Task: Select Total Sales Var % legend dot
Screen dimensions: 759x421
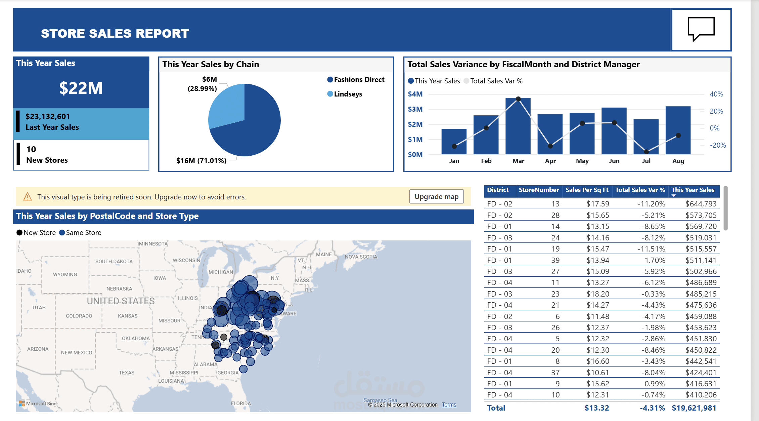Action: [x=466, y=81]
